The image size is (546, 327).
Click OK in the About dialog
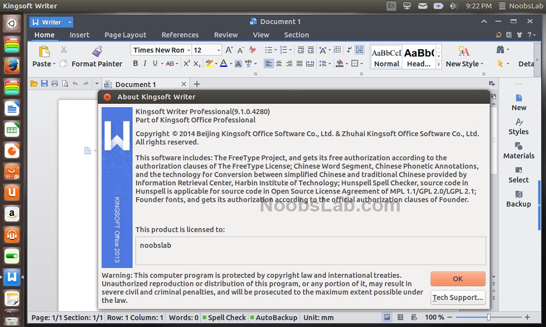pyautogui.click(x=458, y=278)
